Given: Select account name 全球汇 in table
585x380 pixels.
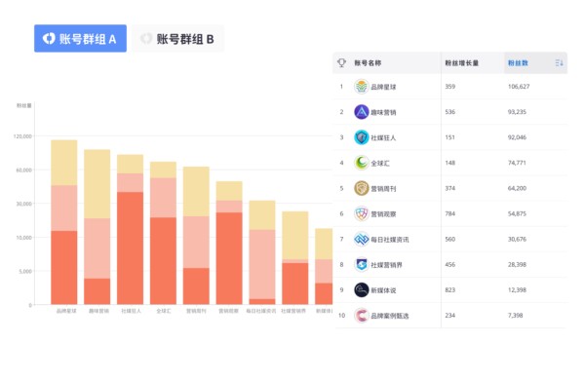Looking at the screenshot, I should point(380,163).
